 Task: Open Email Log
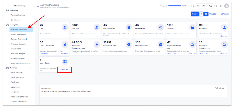(x=15, y=82)
